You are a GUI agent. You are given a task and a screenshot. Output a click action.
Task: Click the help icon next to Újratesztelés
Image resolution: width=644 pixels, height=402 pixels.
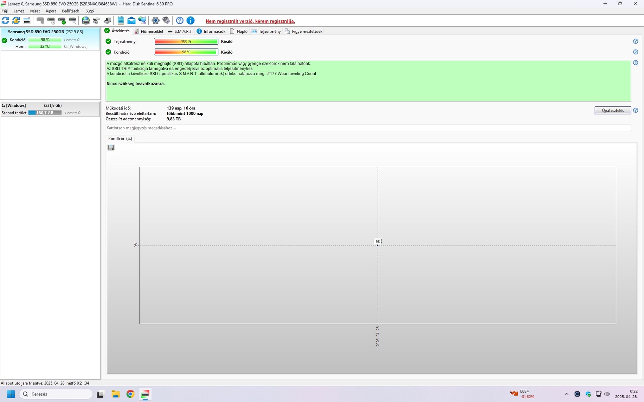636,110
